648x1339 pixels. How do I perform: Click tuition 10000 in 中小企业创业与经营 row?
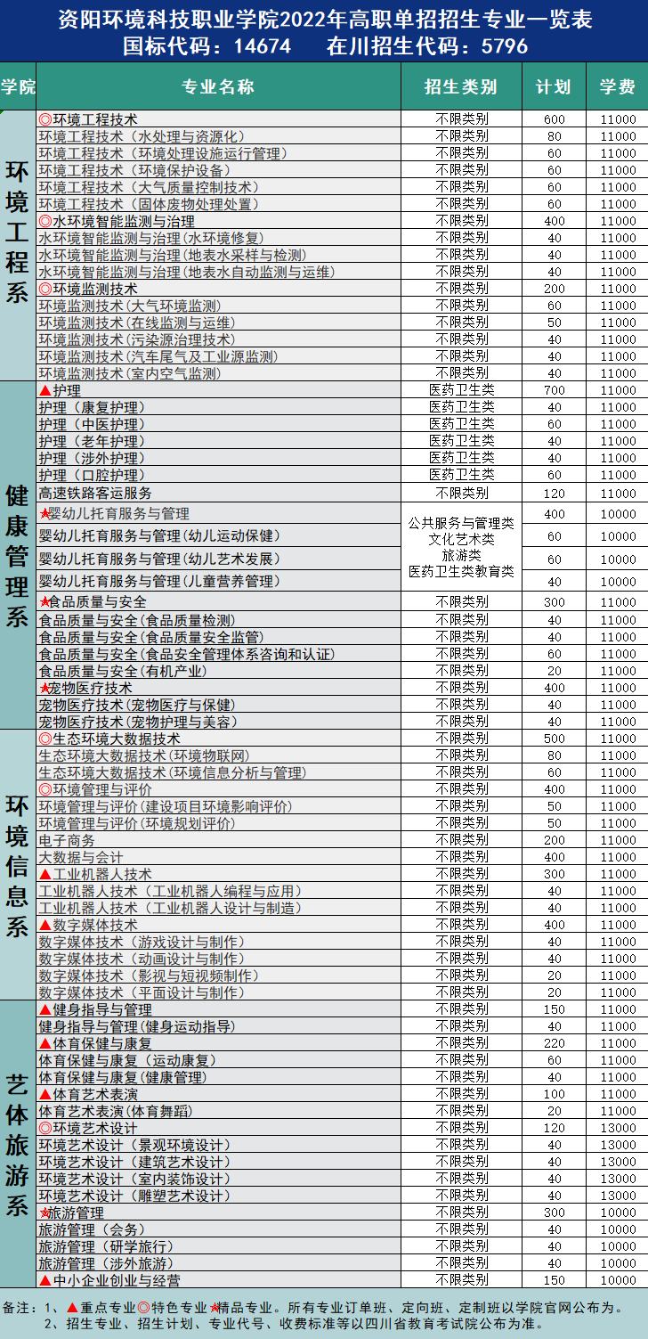point(618,1281)
